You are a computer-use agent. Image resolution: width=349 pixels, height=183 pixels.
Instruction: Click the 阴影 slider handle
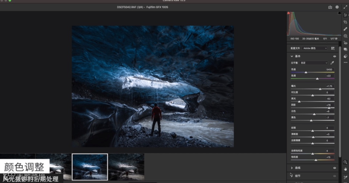pos(329,108)
